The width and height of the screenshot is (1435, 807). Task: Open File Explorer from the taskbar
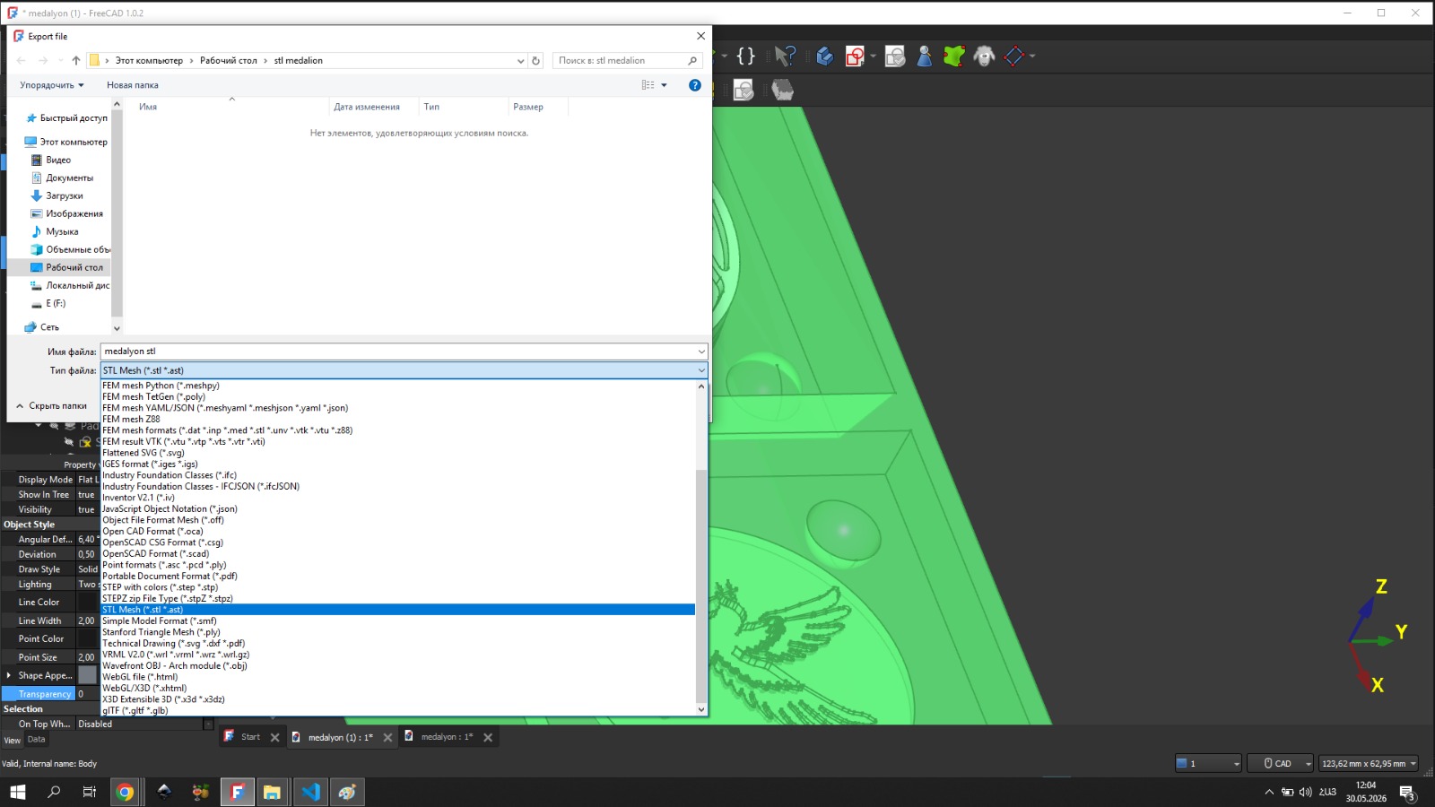[272, 792]
